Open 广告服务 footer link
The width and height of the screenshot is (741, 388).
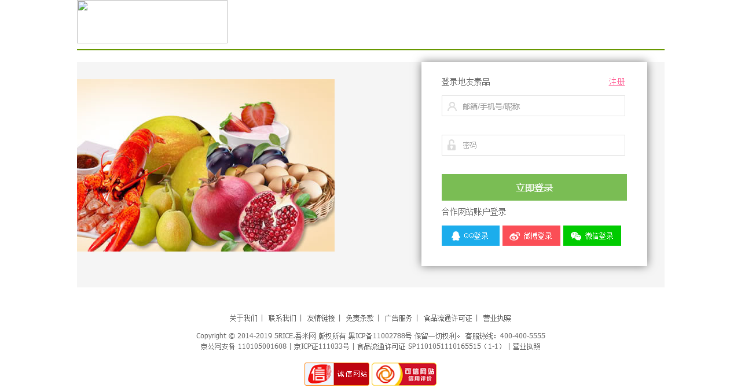pos(398,318)
